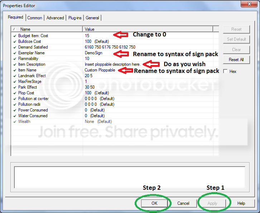
Task: Select the Demand Satisfied property
Action: point(33,47)
